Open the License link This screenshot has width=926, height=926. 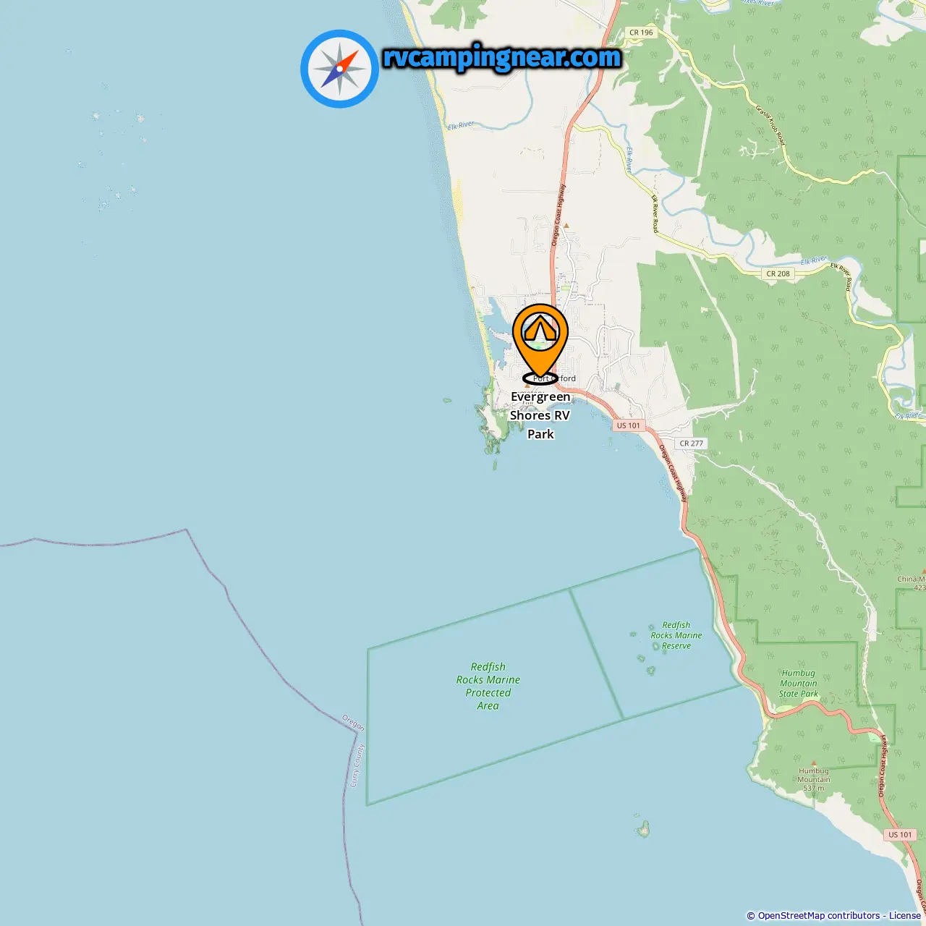pos(905,916)
